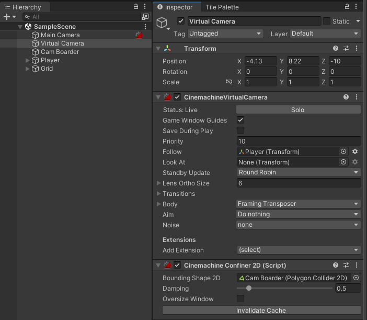Disable the Cinemachine Confiner 2D component checkbox
Image resolution: width=367 pixels, height=320 pixels.
click(x=177, y=265)
